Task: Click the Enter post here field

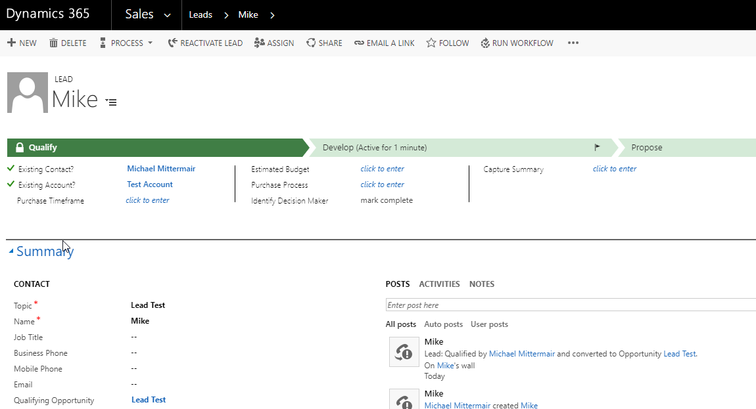Action: point(571,305)
